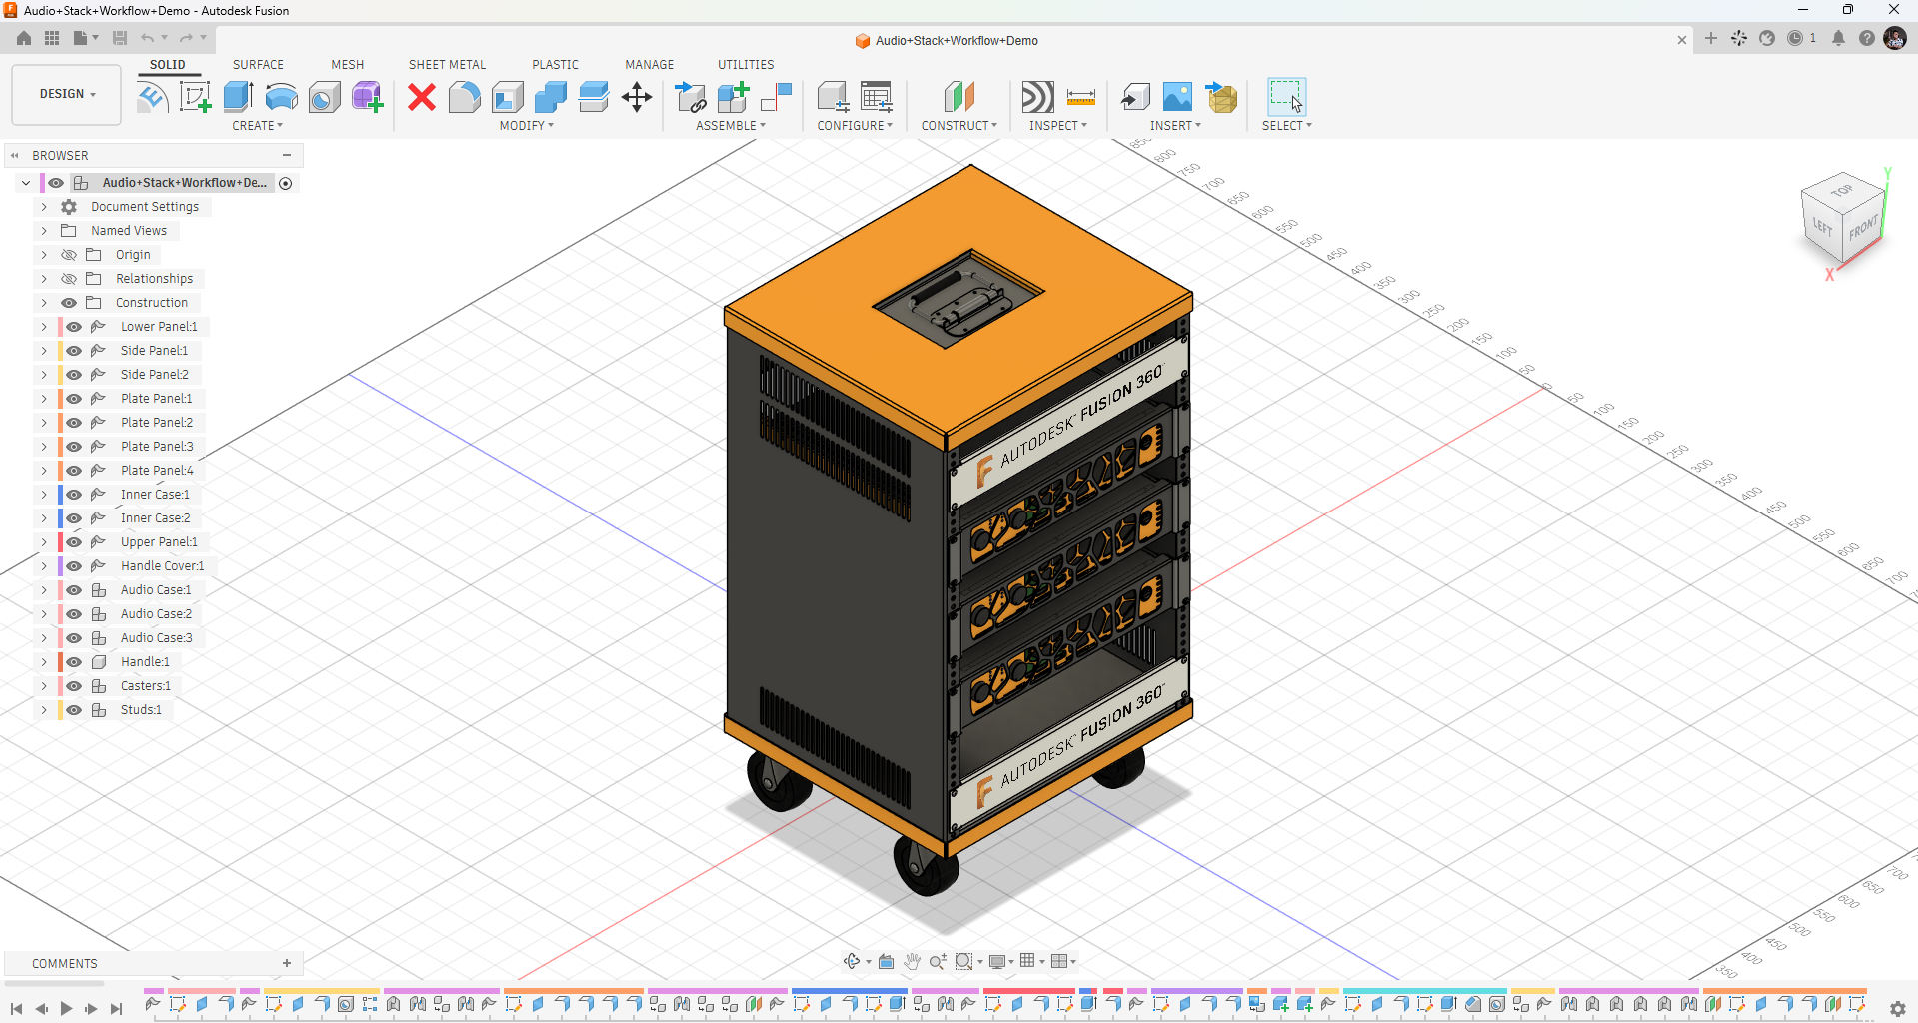This screenshot has height=1023, width=1918.
Task: Hide the Casters:1 component
Action: 74,686
